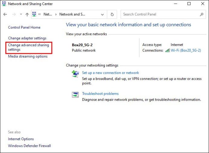This screenshot has width=209, height=153.
Task: Click the Forward navigation arrow
Action: click(x=14, y=14)
